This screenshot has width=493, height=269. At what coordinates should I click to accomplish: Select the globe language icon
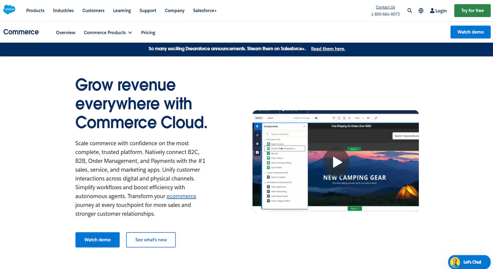pos(421,11)
